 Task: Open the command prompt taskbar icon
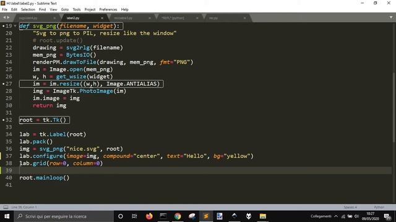(x=163, y=216)
